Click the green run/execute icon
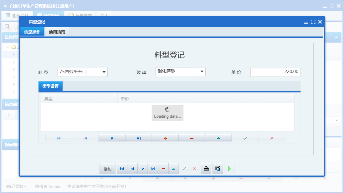This screenshot has width=344, height=193. tap(229, 168)
